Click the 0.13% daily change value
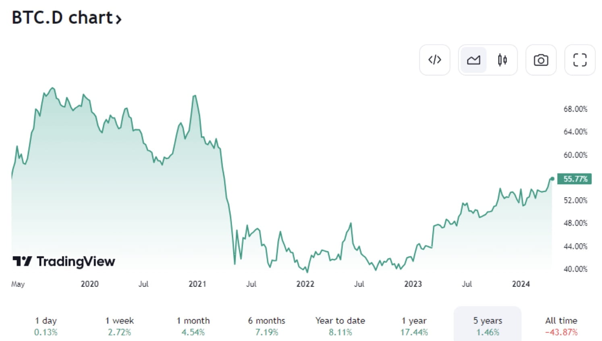This screenshot has height=341, width=602. pos(46,333)
